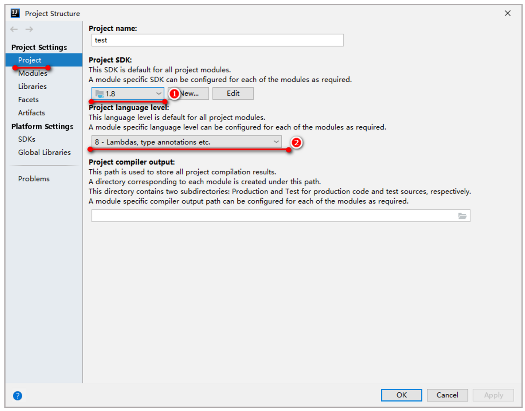Open SDKs under Platform Settings
525x411 pixels.
click(x=27, y=139)
